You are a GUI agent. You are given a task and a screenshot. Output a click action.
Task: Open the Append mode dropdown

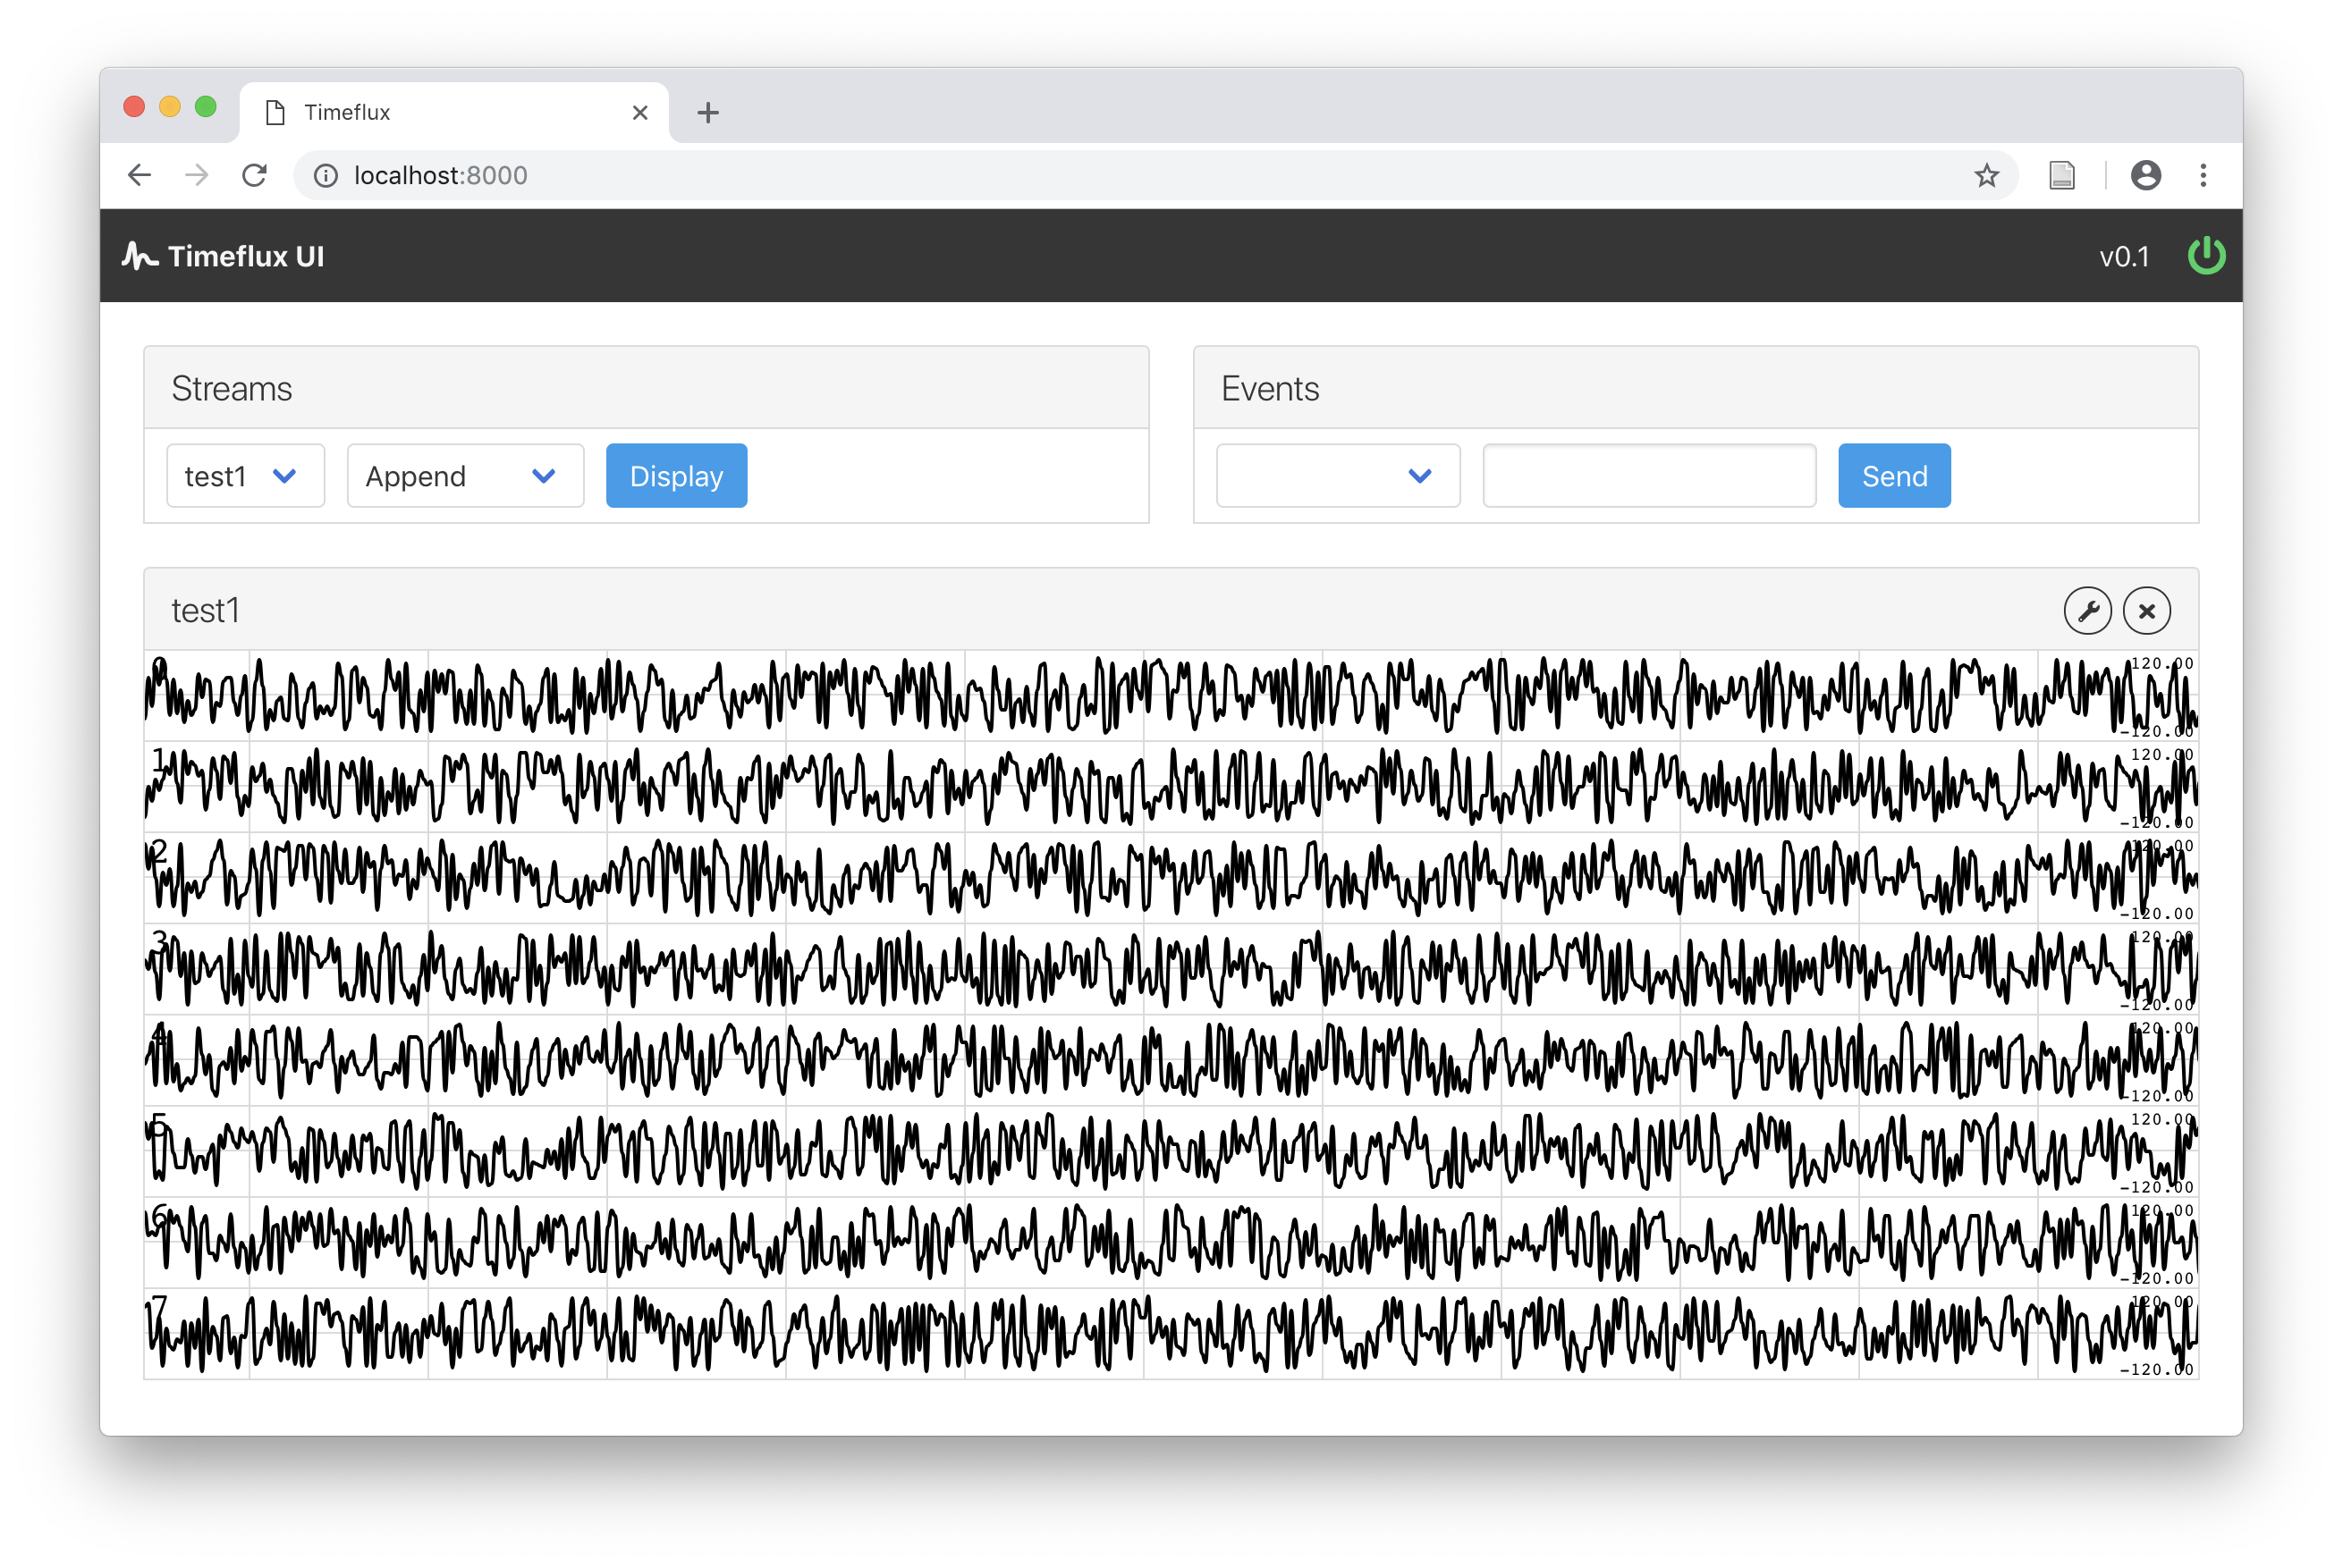point(464,476)
